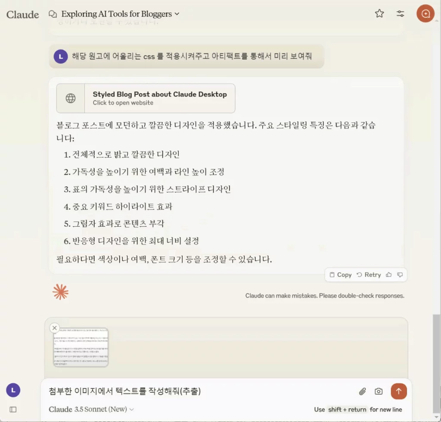Capture screenshot with the camera icon
The image size is (441, 422).
coord(379,391)
